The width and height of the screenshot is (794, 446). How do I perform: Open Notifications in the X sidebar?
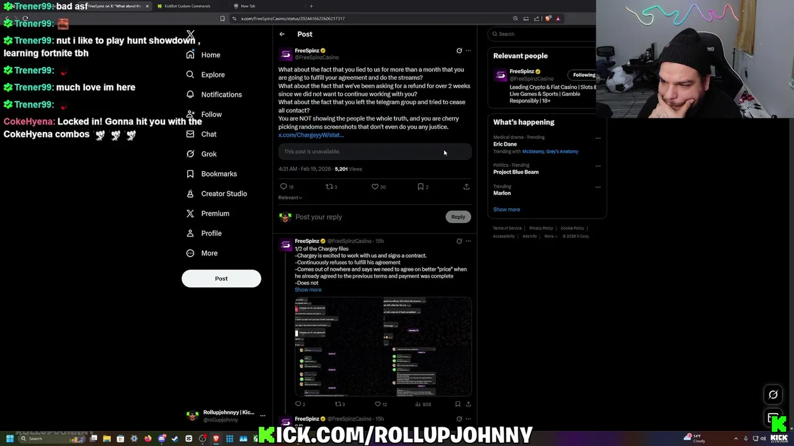(x=214, y=95)
